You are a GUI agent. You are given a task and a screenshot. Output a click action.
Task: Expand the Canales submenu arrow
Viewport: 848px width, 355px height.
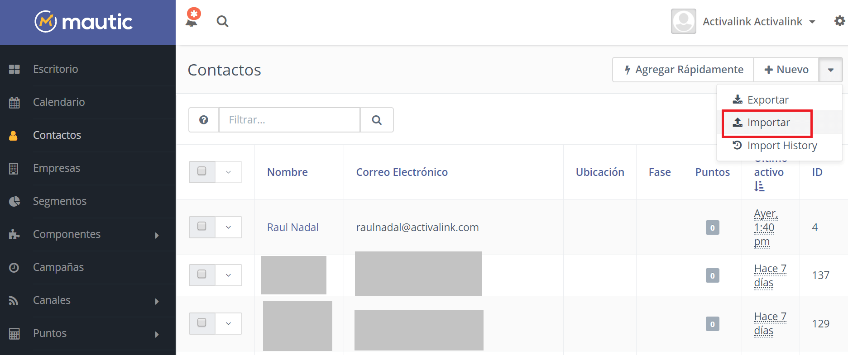(x=157, y=301)
